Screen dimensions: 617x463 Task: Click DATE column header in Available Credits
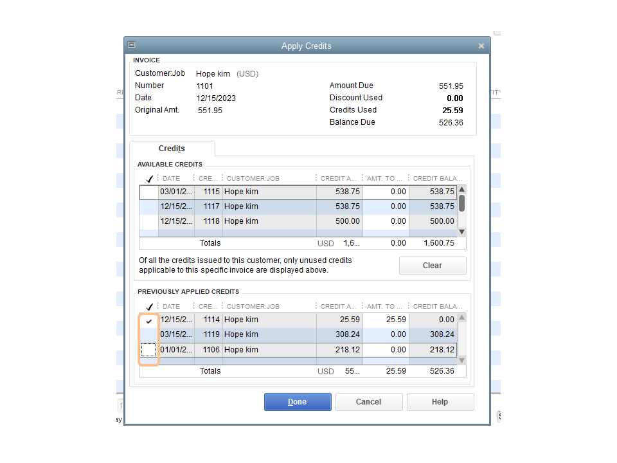coord(171,179)
